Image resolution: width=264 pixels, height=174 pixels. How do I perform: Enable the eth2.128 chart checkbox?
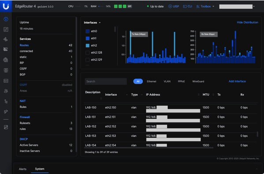pos(88,52)
